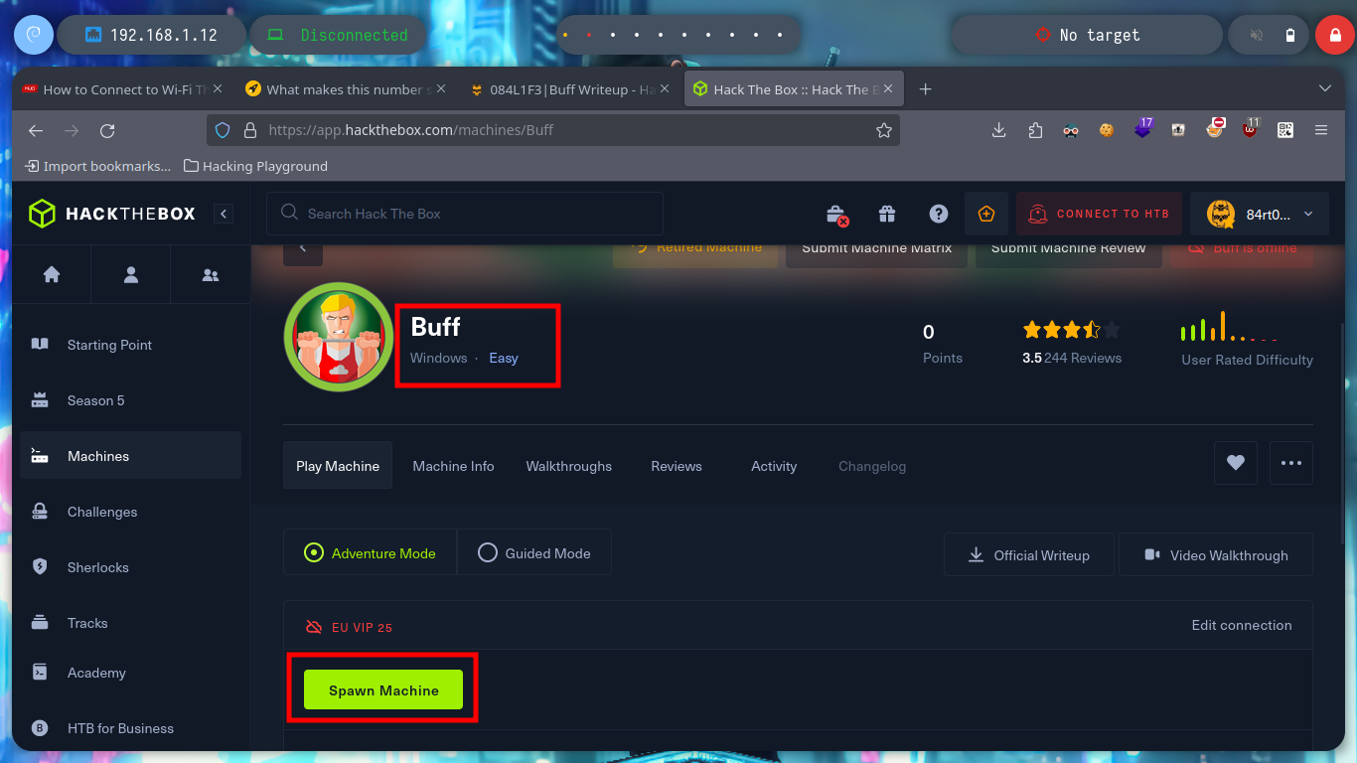The width and height of the screenshot is (1357, 763).
Task: Expand the list all tabs dropdown
Action: point(1324,88)
